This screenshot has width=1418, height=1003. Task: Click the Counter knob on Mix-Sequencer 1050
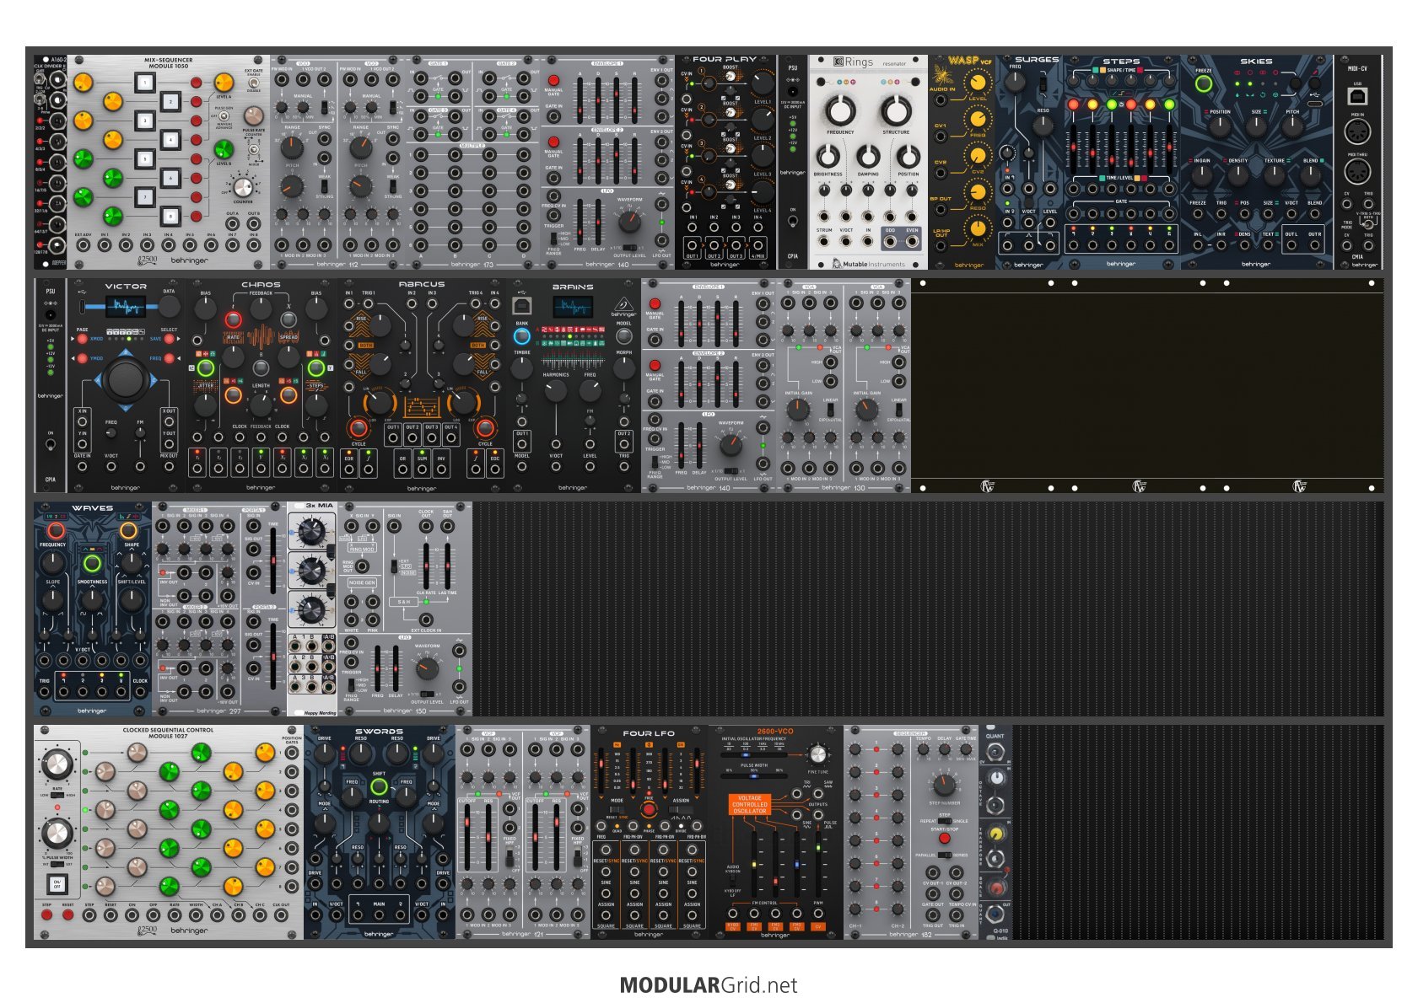pyautogui.click(x=243, y=187)
